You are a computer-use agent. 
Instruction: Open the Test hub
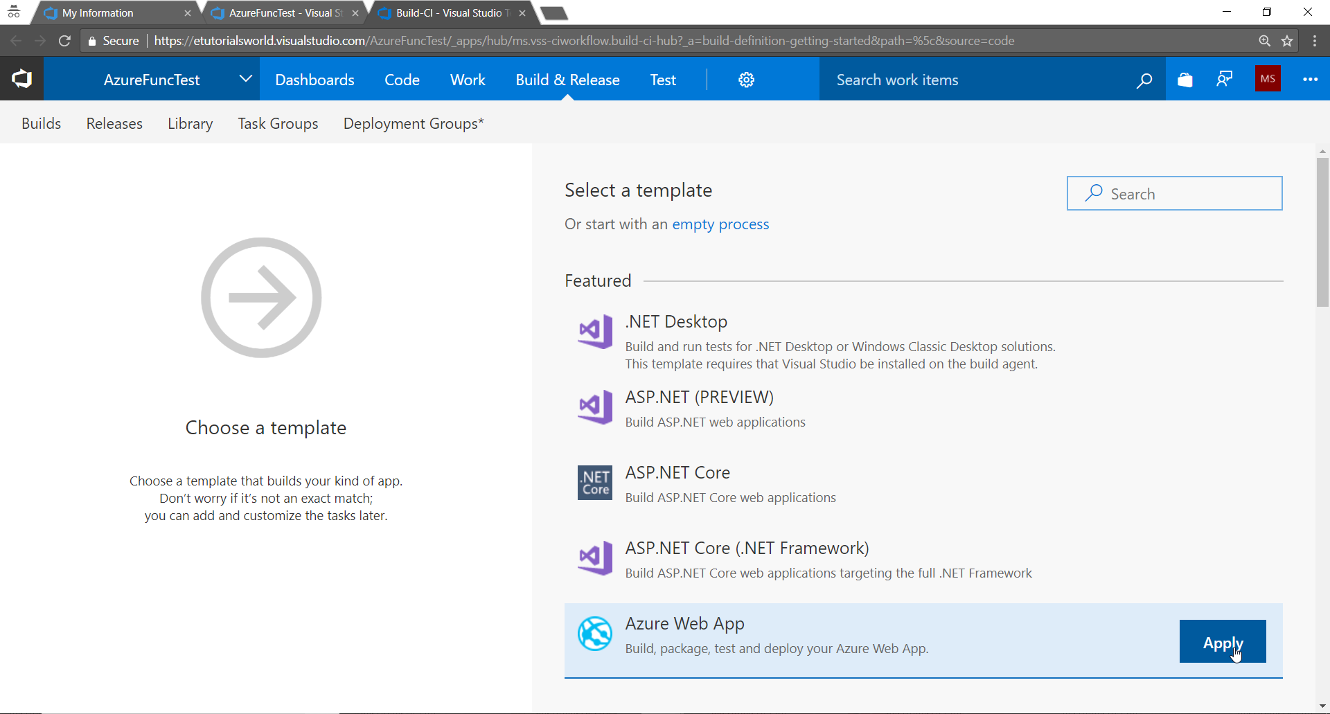tap(663, 80)
